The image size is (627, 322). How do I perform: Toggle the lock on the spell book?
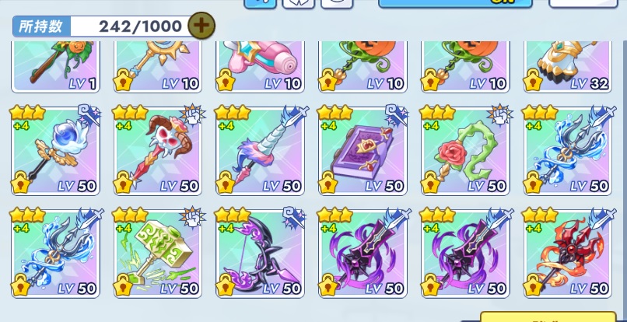pos(328,183)
